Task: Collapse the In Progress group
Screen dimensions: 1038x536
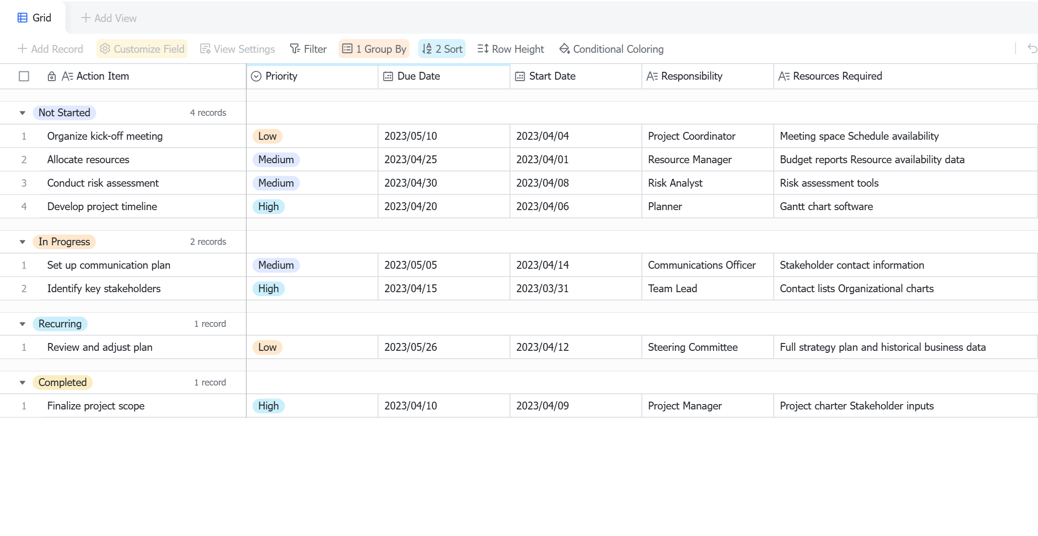Action: pos(22,242)
